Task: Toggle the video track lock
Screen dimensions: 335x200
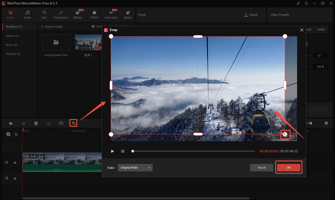Action: [15, 163]
